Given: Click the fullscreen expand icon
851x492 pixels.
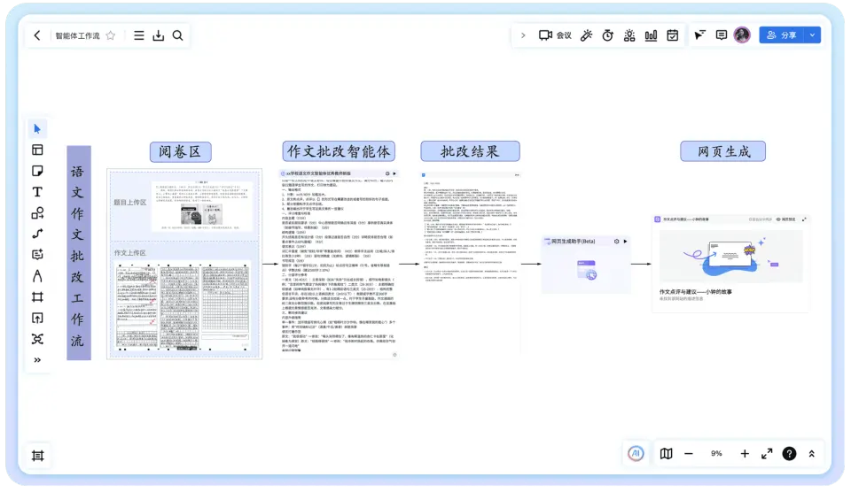Looking at the screenshot, I should [x=767, y=454].
